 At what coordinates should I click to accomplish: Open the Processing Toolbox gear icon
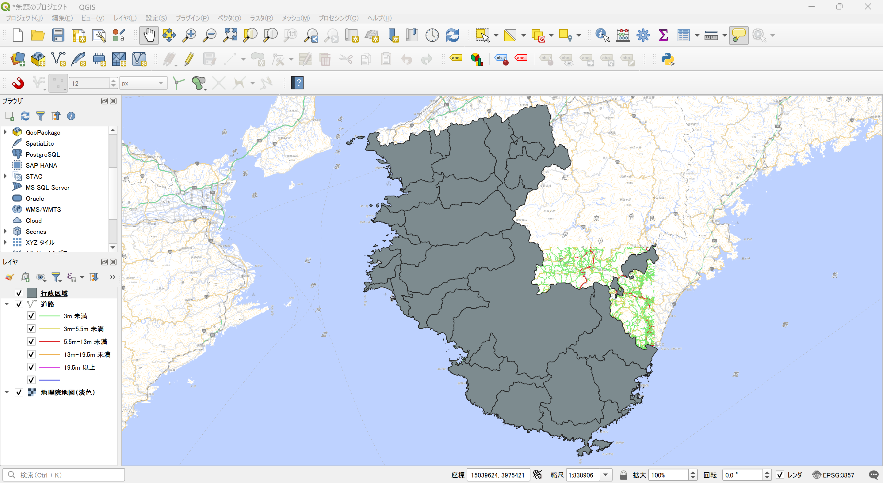coord(643,35)
